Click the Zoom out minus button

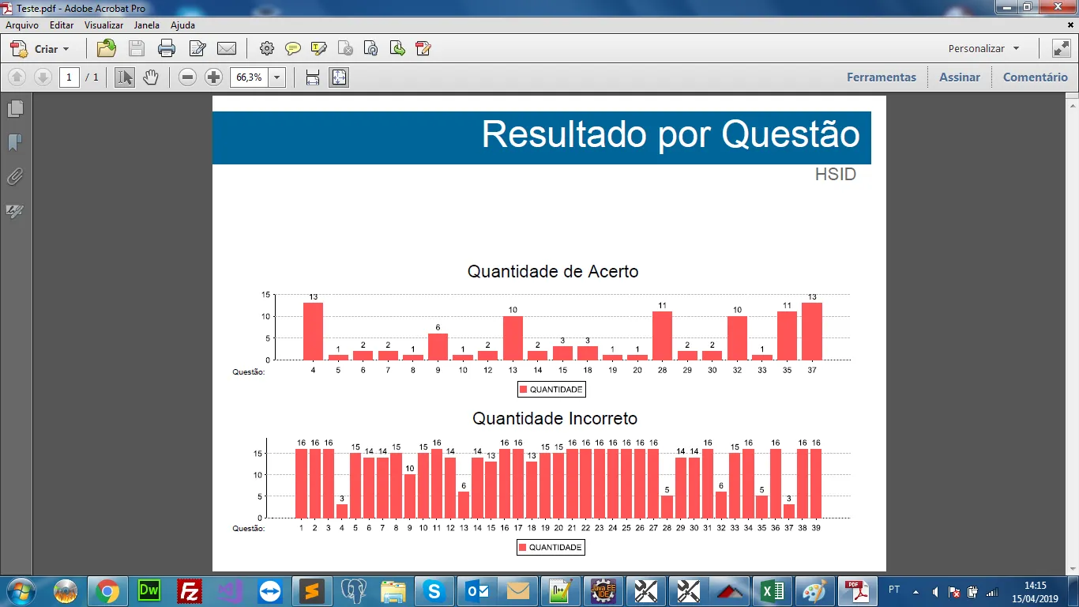point(187,77)
